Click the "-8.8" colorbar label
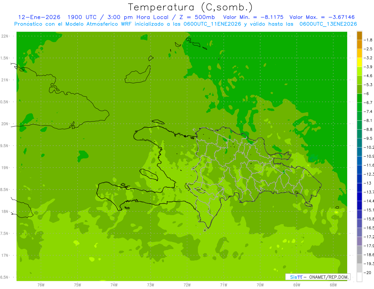Screen dimensions: 374x289 (x=368, y=129)
